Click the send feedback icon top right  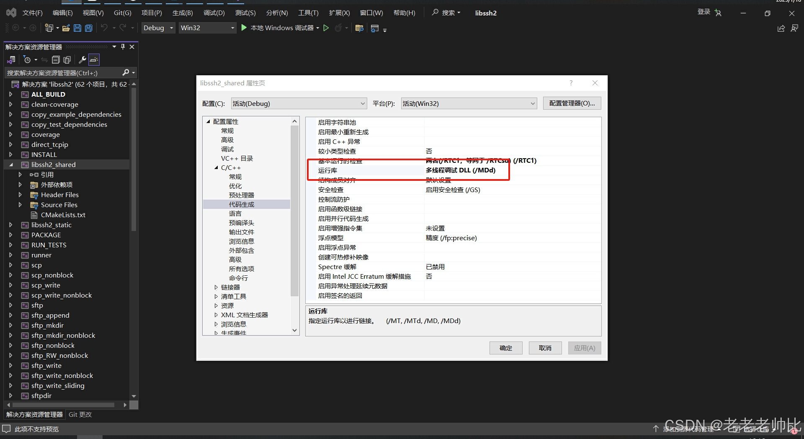(795, 28)
